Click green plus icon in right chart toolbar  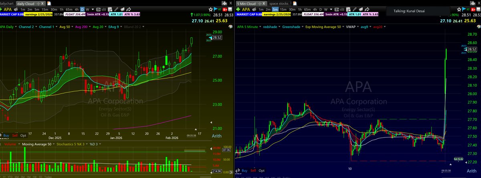click(x=238, y=9)
